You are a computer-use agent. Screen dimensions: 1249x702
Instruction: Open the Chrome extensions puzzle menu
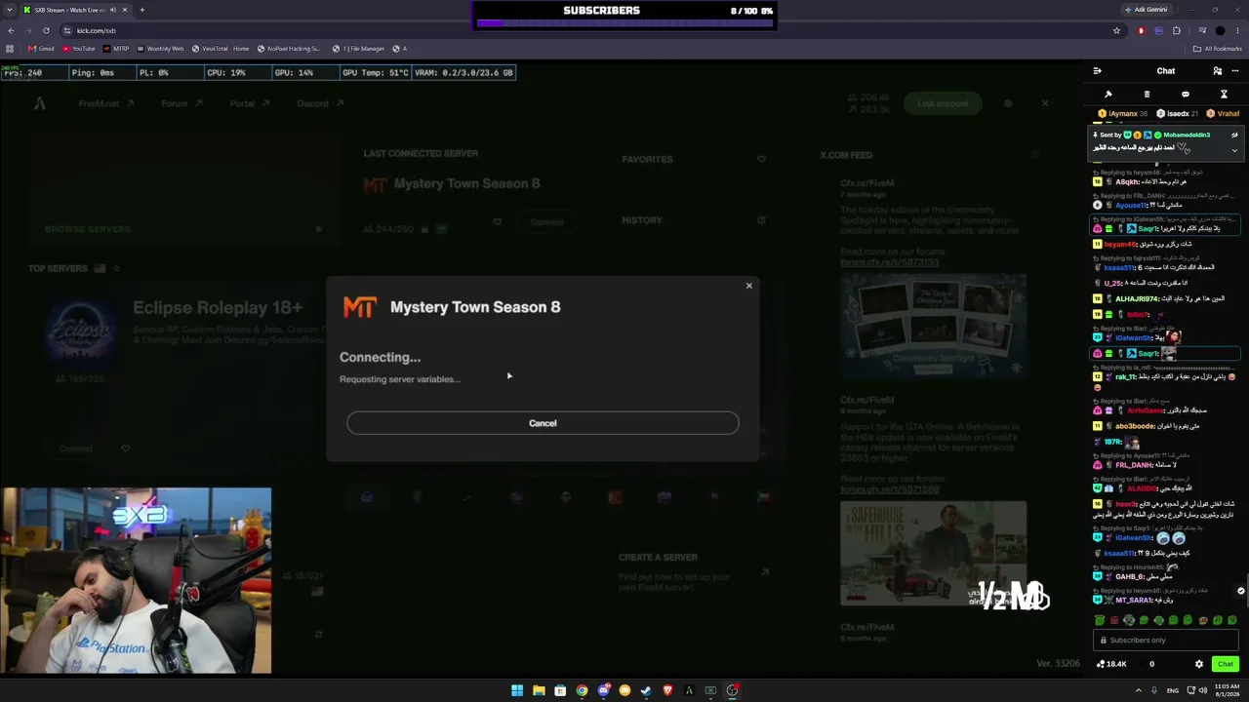point(1177,30)
